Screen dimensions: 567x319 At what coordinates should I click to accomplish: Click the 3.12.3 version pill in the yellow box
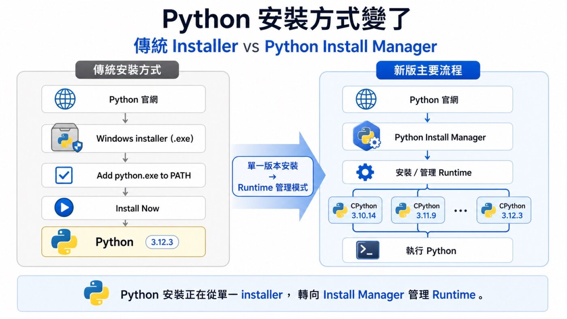(x=162, y=242)
